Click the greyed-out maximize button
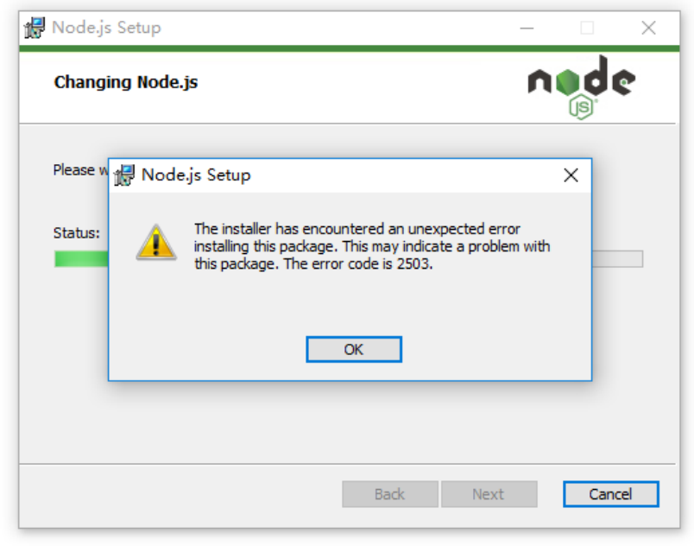694x546 pixels. point(587,28)
